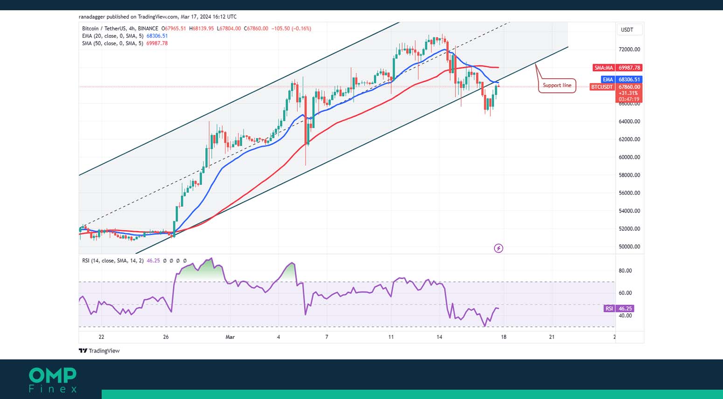The width and height of the screenshot is (723, 399).
Task: Click the 56000.00 price axis label
Action: point(629,193)
